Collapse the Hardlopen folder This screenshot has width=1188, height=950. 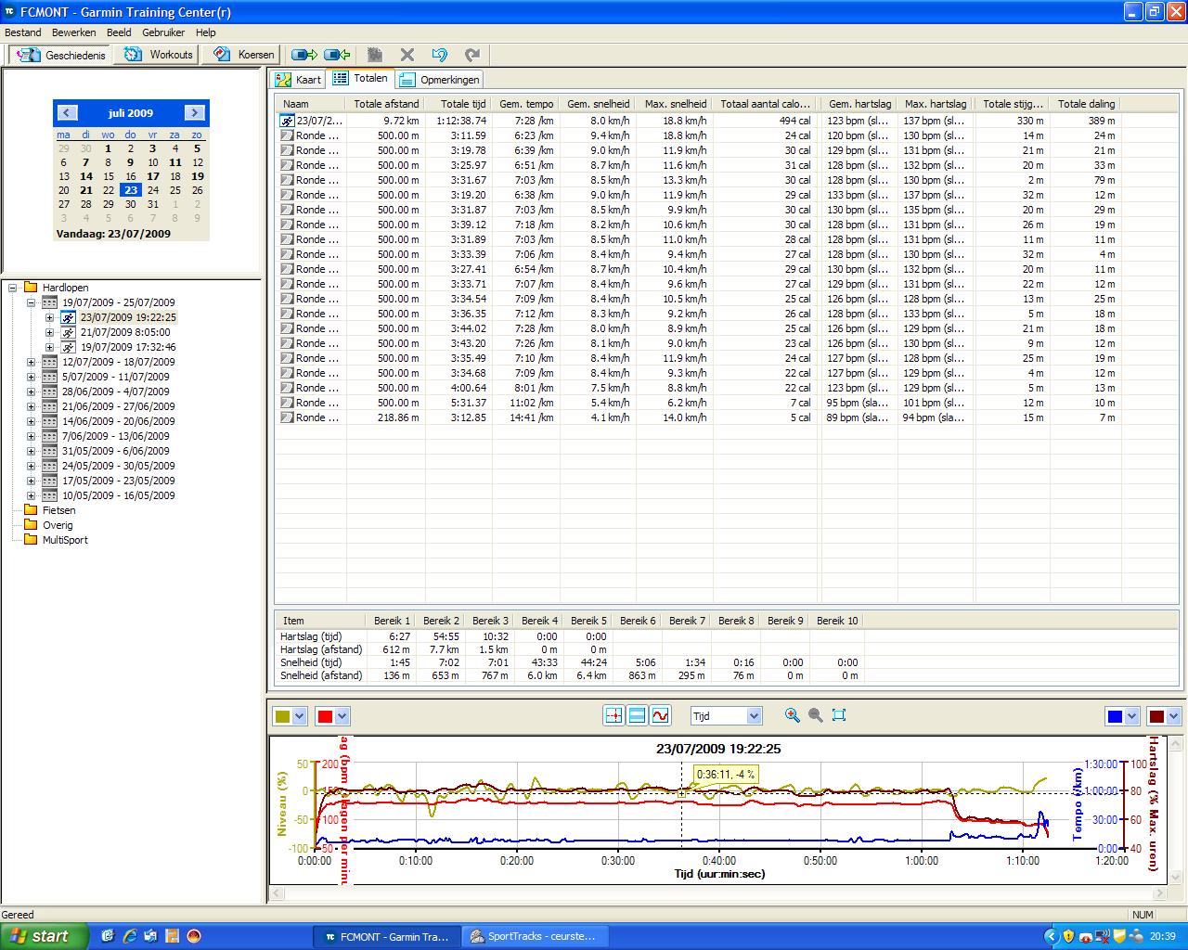click(14, 288)
